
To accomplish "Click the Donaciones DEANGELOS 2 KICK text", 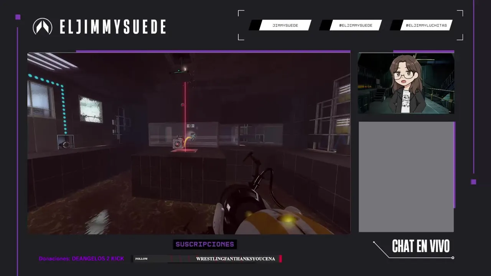I will tap(81, 259).
